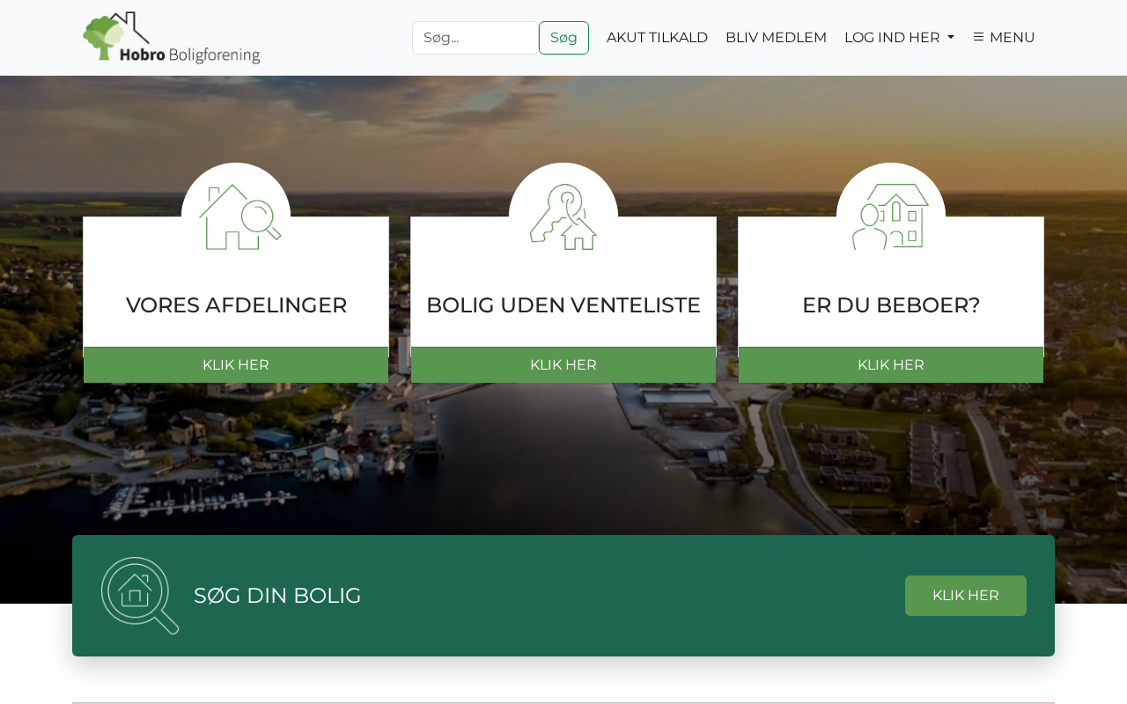Click KLIK HER under Bolig uden venteliste

[x=563, y=364]
